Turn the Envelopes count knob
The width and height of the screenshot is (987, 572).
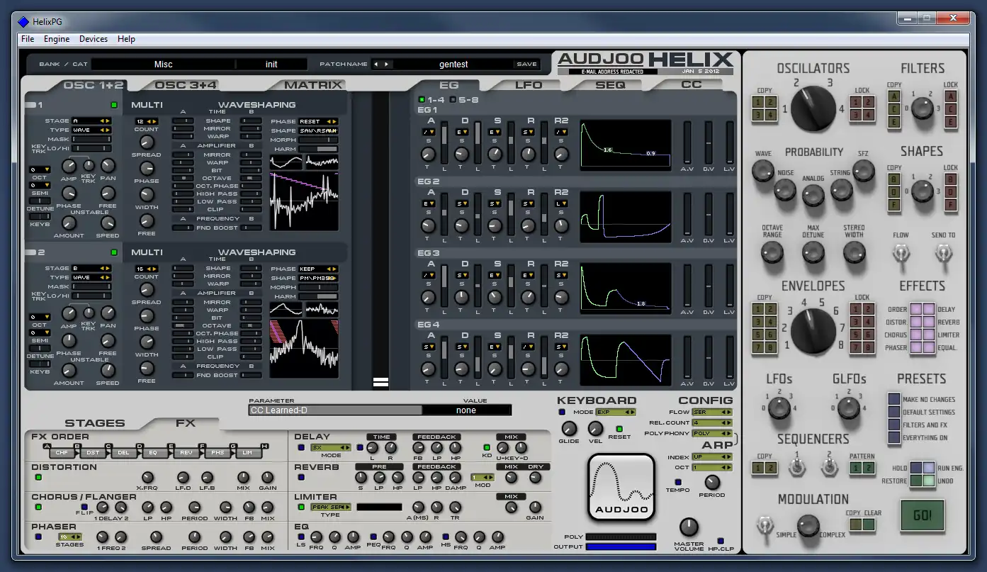(813, 331)
